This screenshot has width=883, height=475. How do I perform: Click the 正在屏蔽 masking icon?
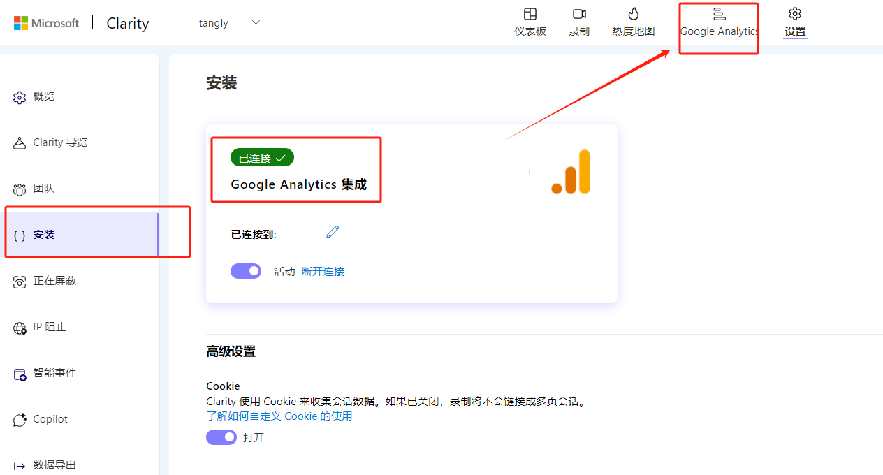pos(20,282)
